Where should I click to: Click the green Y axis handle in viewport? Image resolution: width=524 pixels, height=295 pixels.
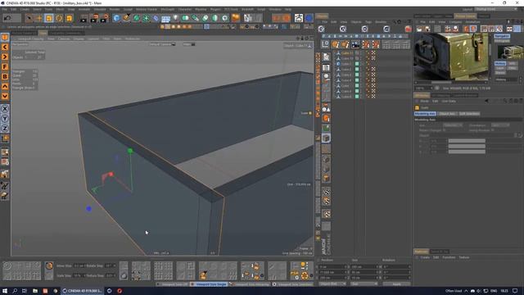130,151
